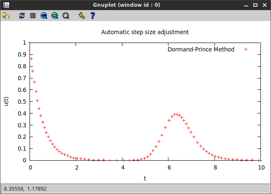Click the coordinates readout 8.35558, 1.17892
The image size is (271, 194).
[25, 189]
